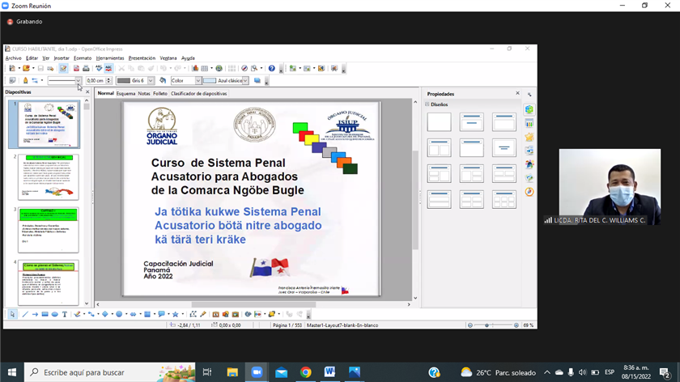Switch to the Folleto view tab
Viewport: 680px width, 382px height.
point(160,94)
